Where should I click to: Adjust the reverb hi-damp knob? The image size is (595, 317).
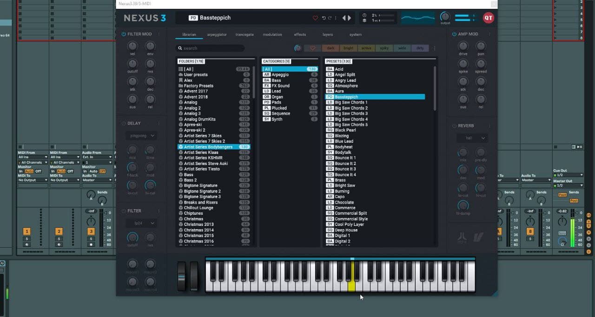[463, 205]
